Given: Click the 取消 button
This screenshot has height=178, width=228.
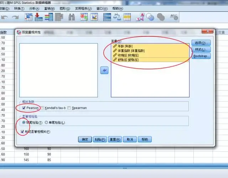Looking at the screenshot, I should 130,139.
